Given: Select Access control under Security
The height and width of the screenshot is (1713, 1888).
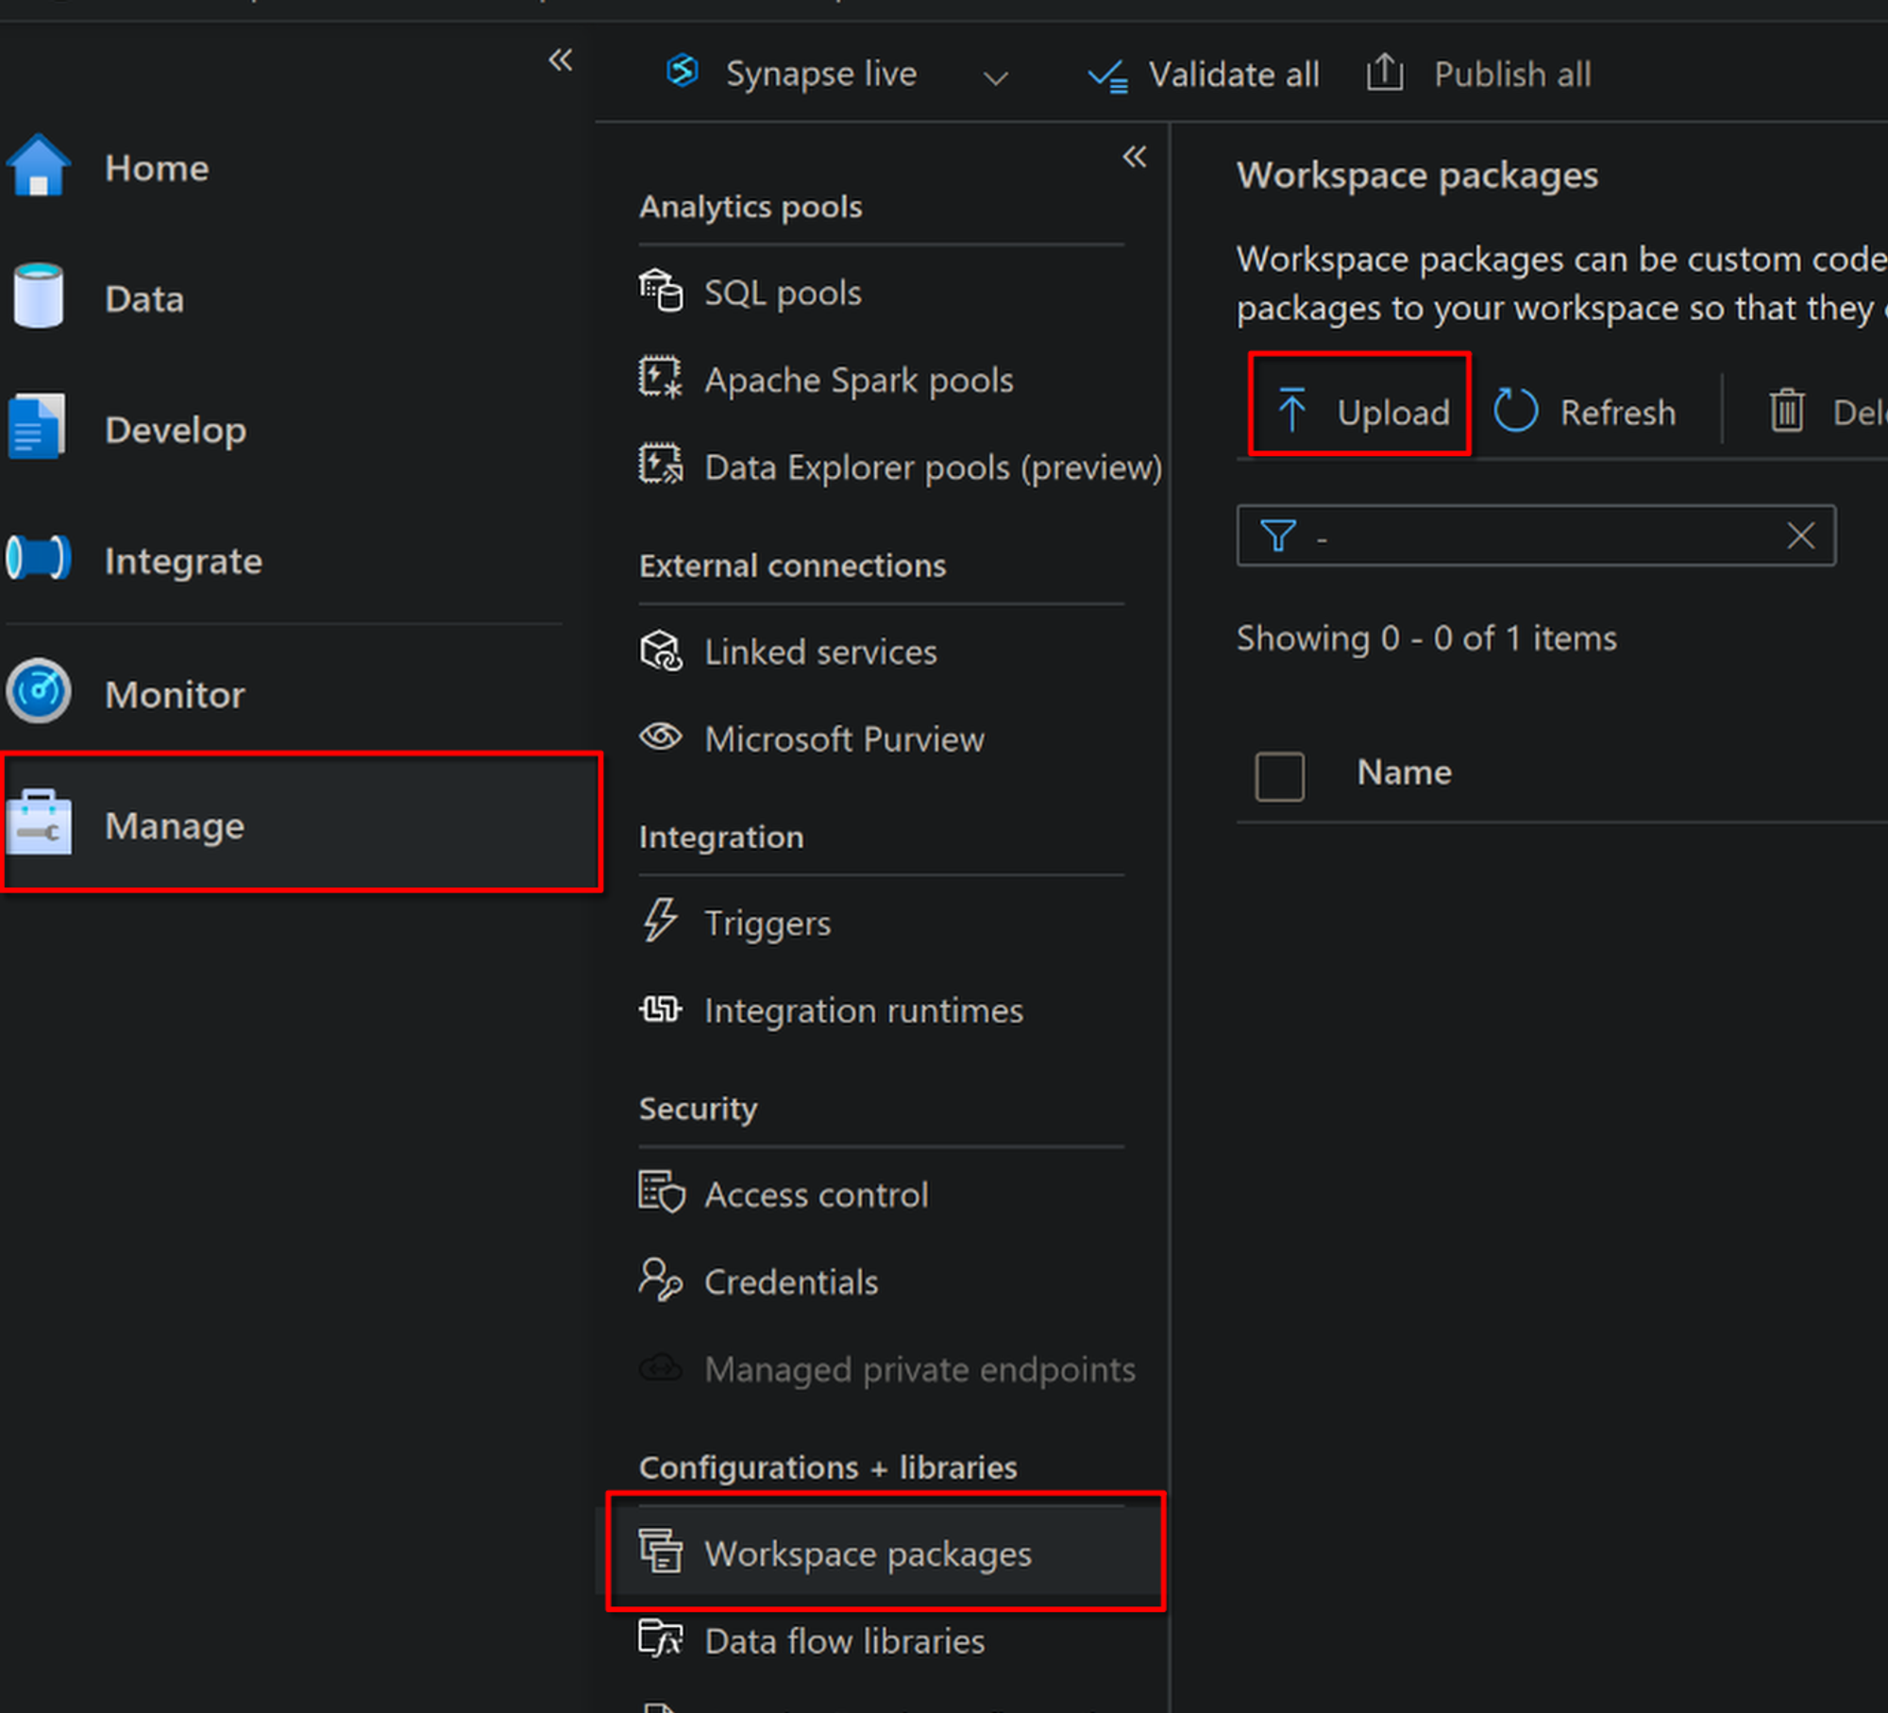Looking at the screenshot, I should (x=816, y=1195).
